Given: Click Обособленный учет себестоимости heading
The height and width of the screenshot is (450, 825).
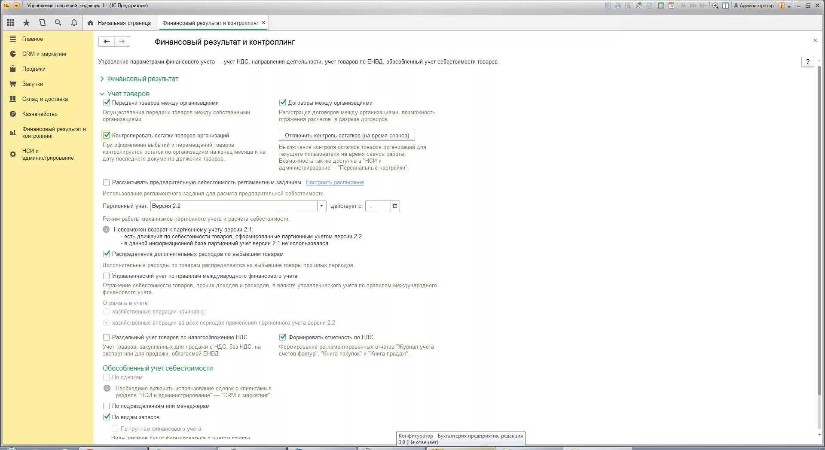Looking at the screenshot, I should tap(158, 368).
